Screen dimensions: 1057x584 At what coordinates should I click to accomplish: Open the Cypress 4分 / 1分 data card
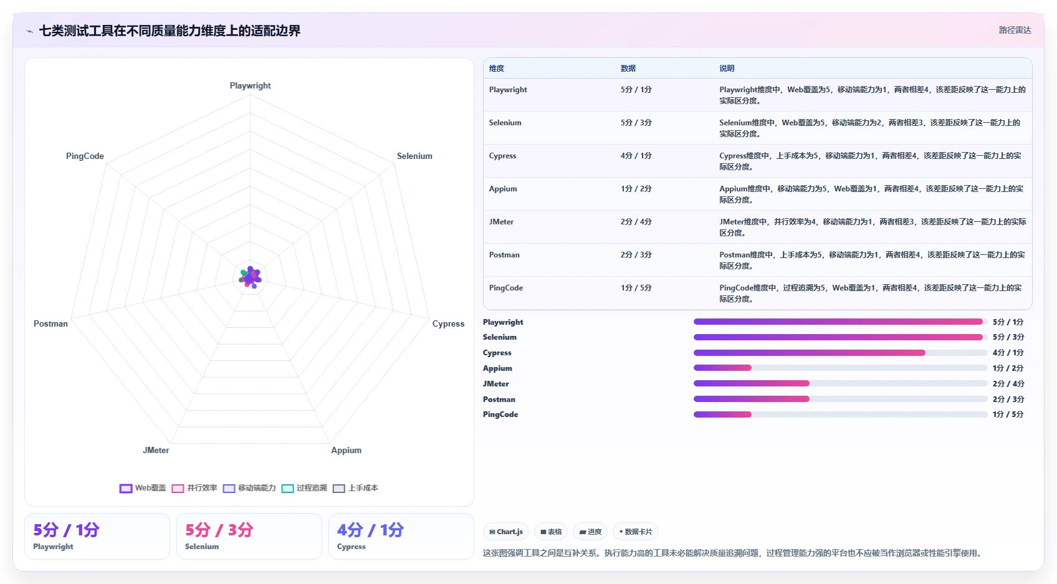click(x=401, y=536)
